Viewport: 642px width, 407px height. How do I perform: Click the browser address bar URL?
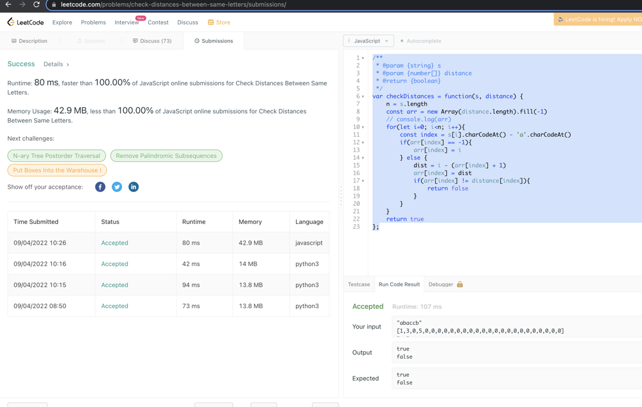pyautogui.click(x=173, y=4)
